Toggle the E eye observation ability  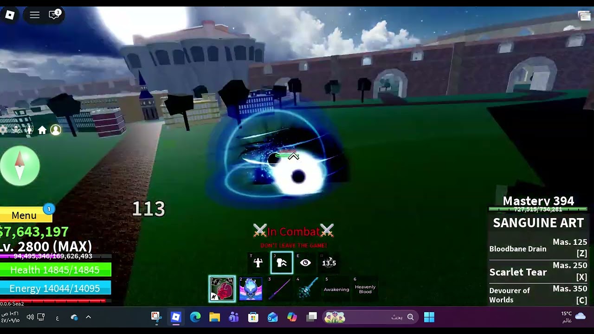(305, 263)
